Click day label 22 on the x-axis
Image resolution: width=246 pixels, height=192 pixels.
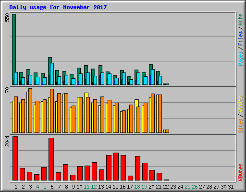(166, 187)
